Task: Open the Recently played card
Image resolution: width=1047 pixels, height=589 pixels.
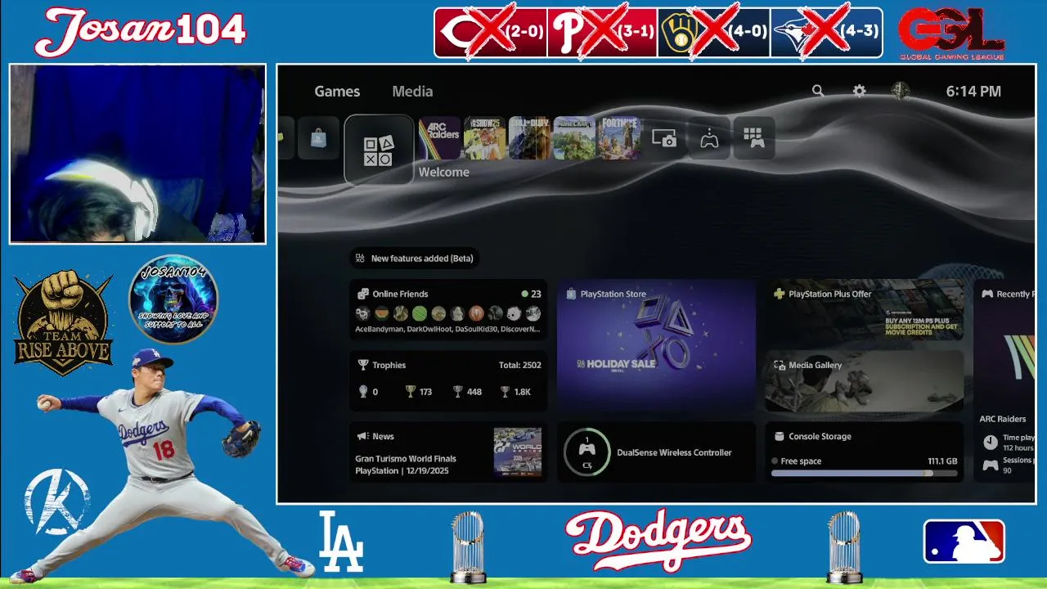Action: [1004, 381]
